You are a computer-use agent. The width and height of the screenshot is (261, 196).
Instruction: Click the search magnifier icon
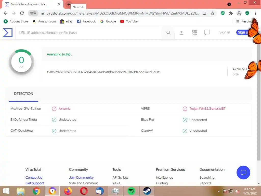point(168,33)
